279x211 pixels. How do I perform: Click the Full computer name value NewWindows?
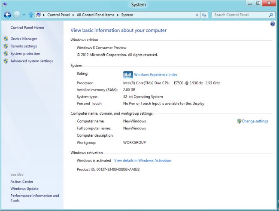pos(134,128)
